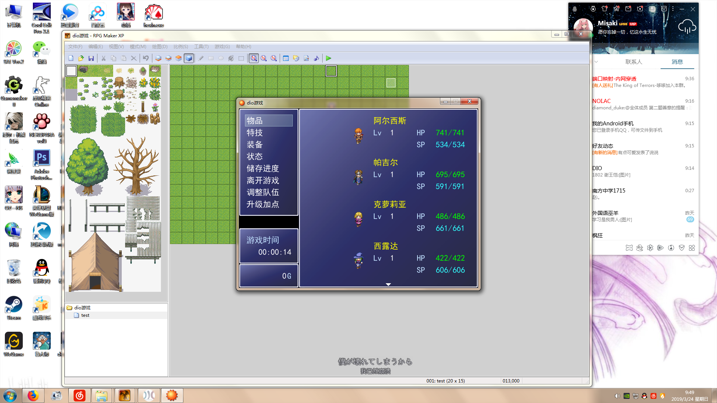
Task: Select the large green tree tile
Action: tap(88, 167)
